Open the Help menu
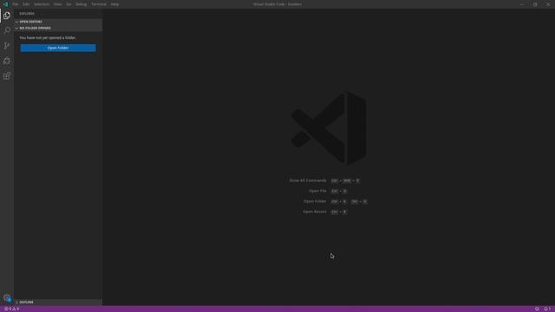Image resolution: width=555 pixels, height=312 pixels. (x=114, y=4)
